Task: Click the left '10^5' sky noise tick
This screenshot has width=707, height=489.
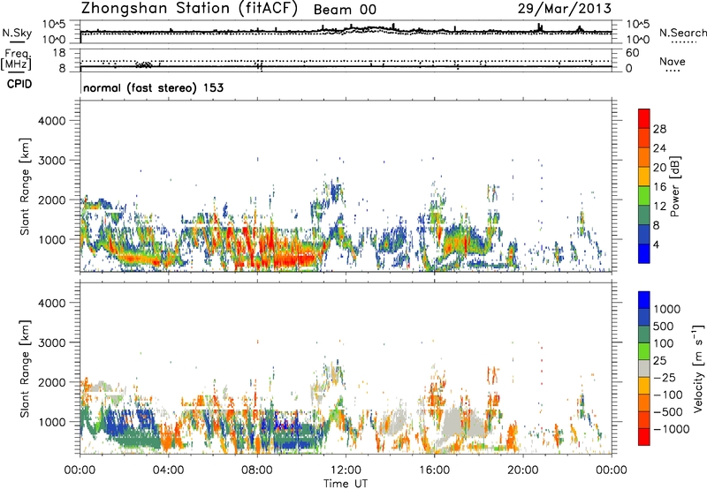Action: [x=54, y=25]
